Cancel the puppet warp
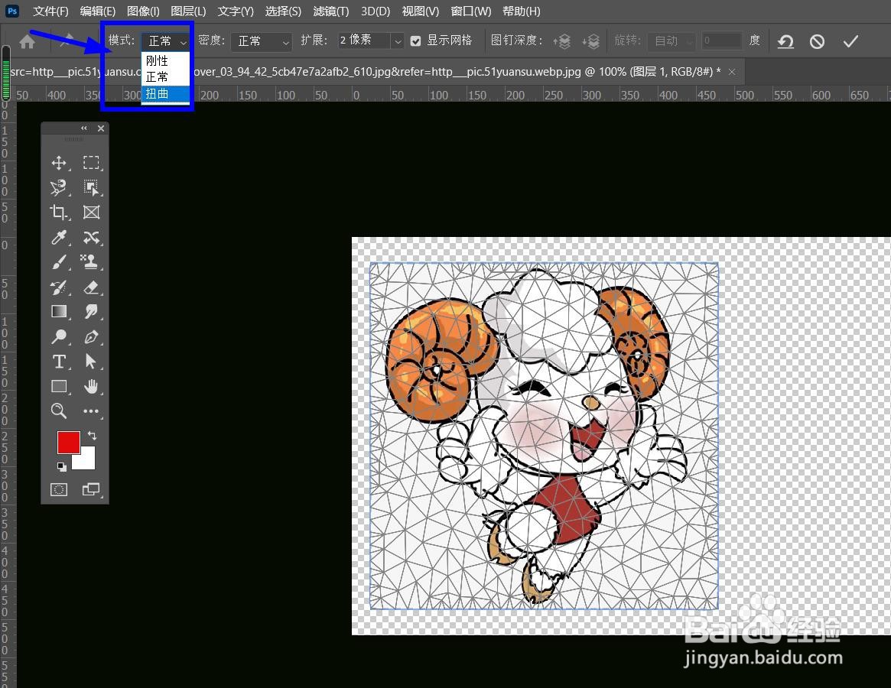 click(817, 41)
